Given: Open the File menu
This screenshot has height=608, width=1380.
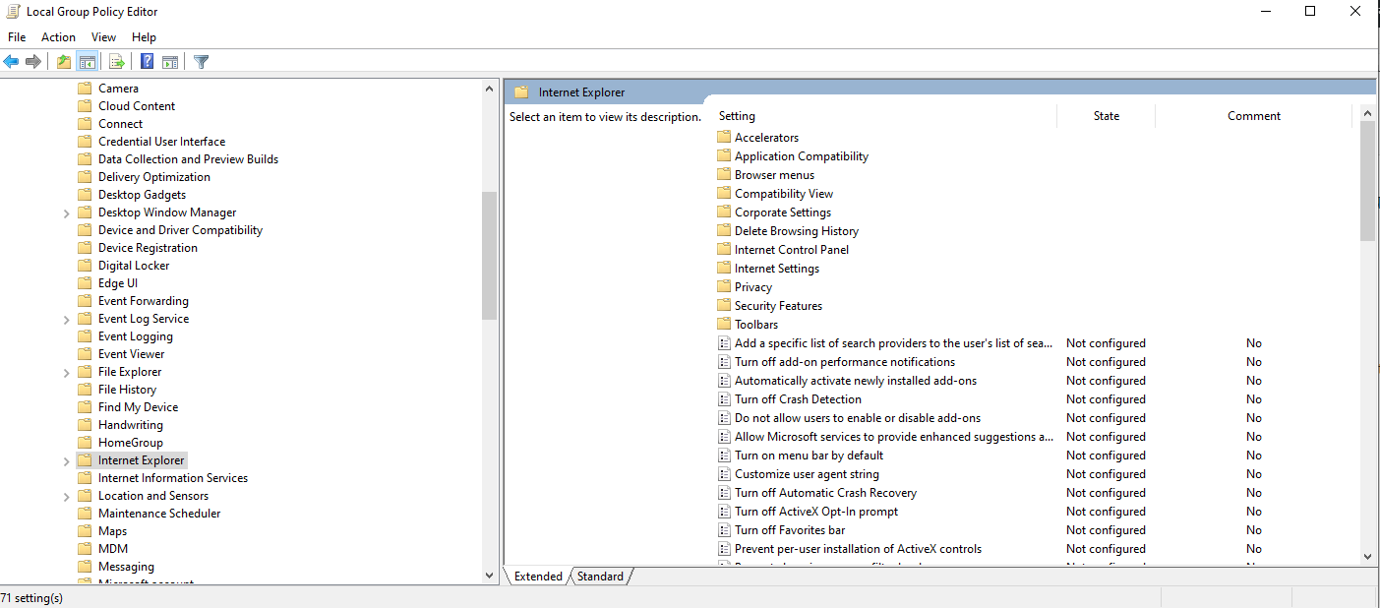Looking at the screenshot, I should [x=17, y=37].
